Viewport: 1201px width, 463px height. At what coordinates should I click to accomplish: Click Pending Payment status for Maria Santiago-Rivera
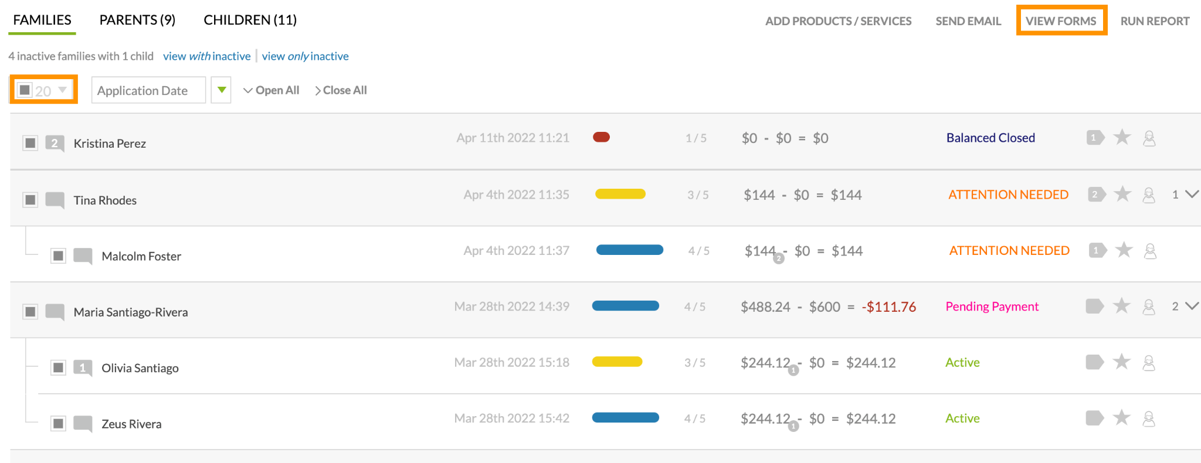(992, 307)
